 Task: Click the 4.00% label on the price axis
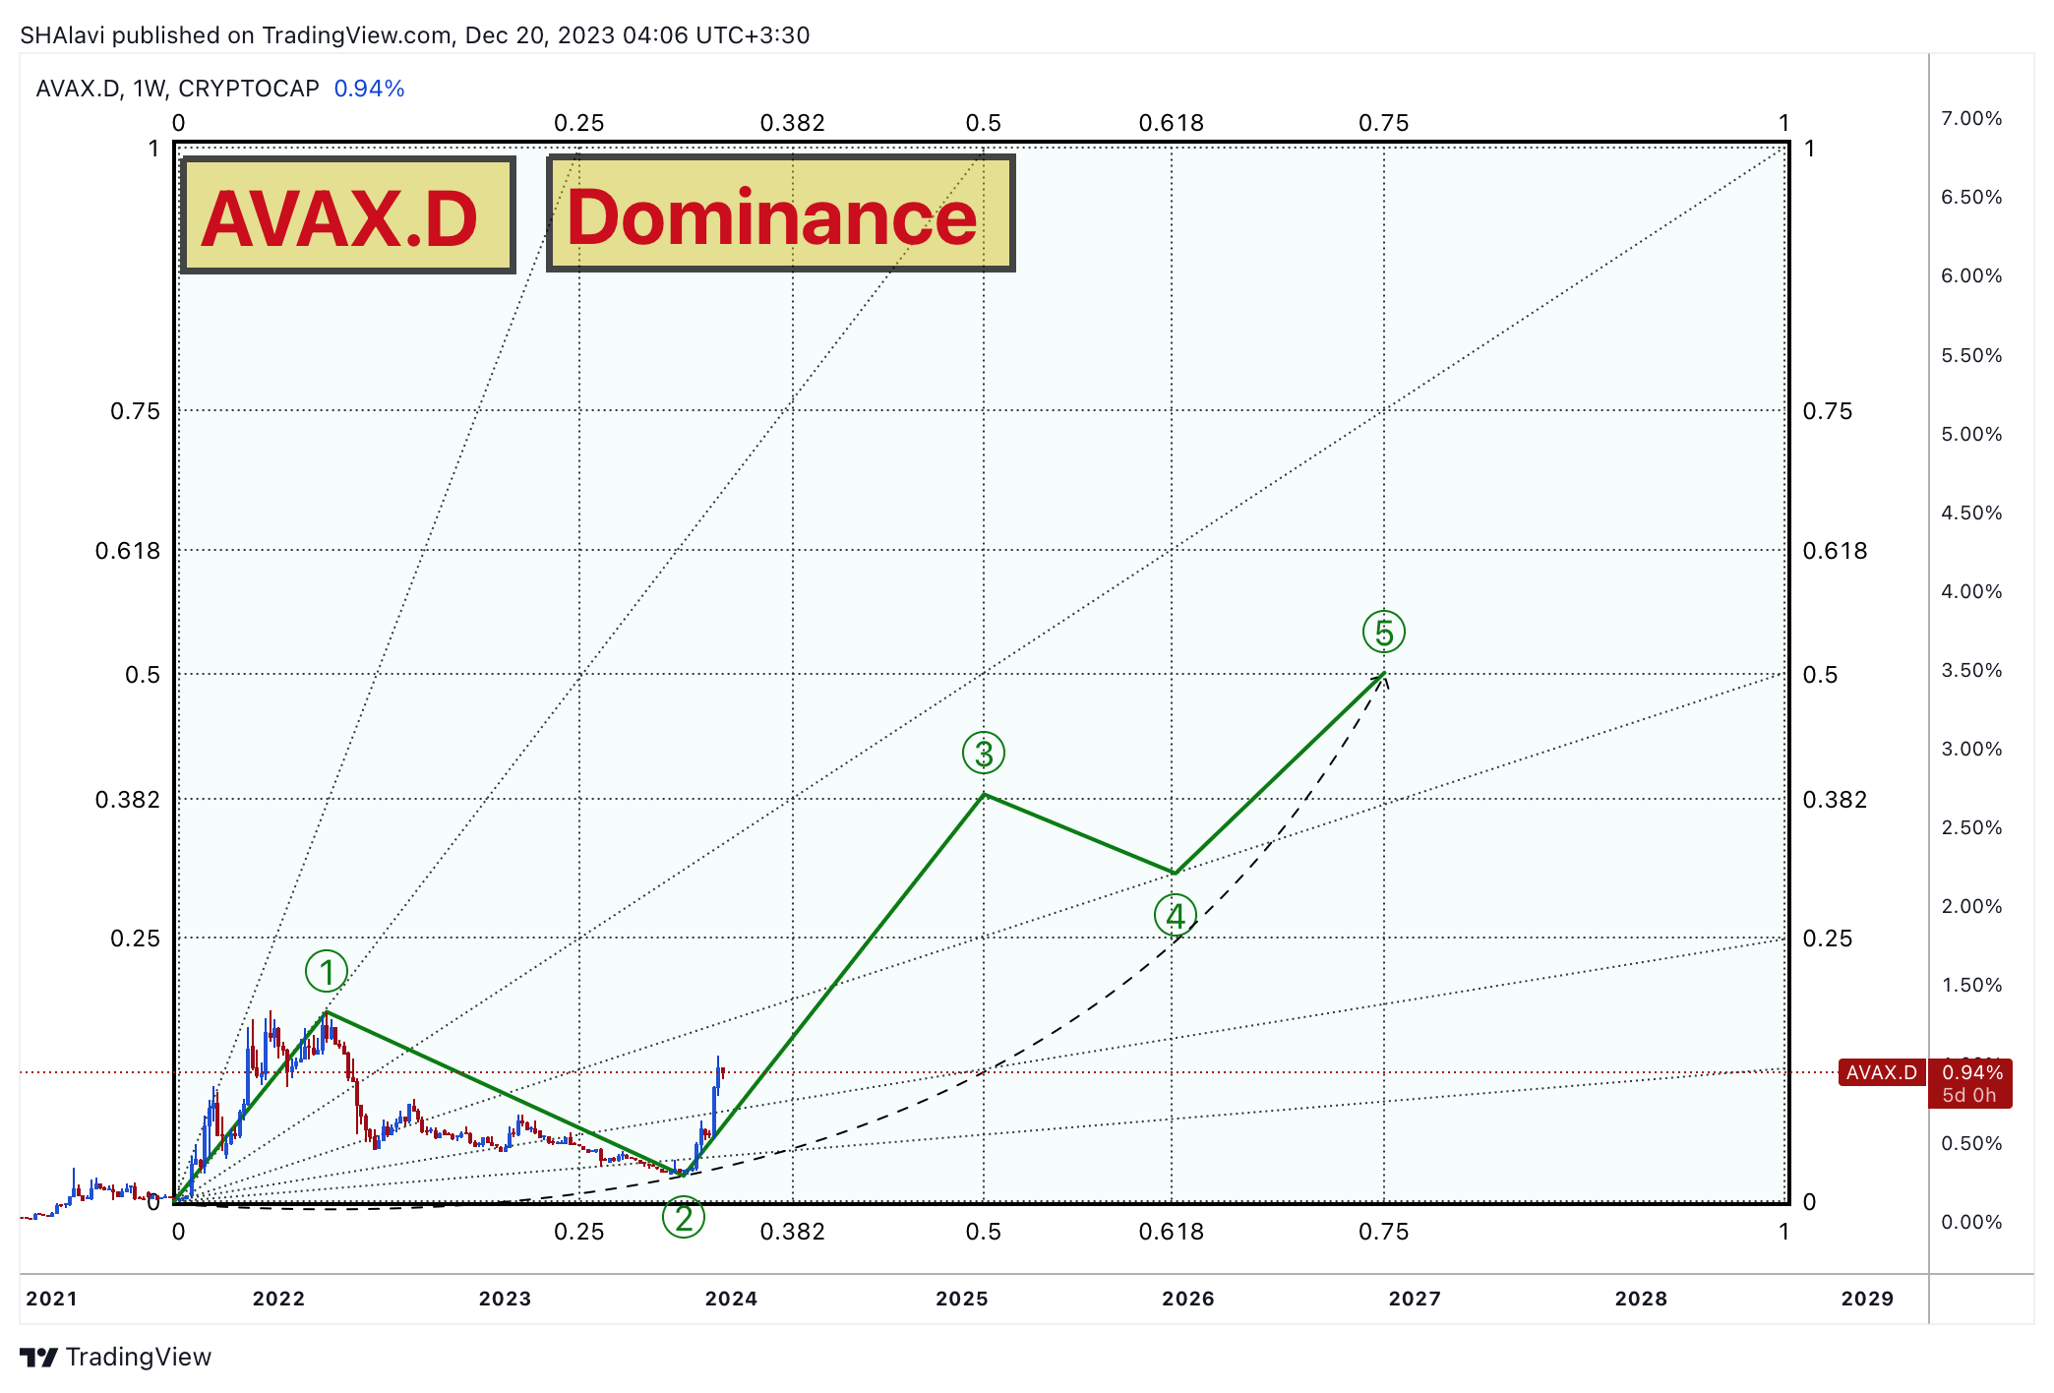click(1971, 591)
